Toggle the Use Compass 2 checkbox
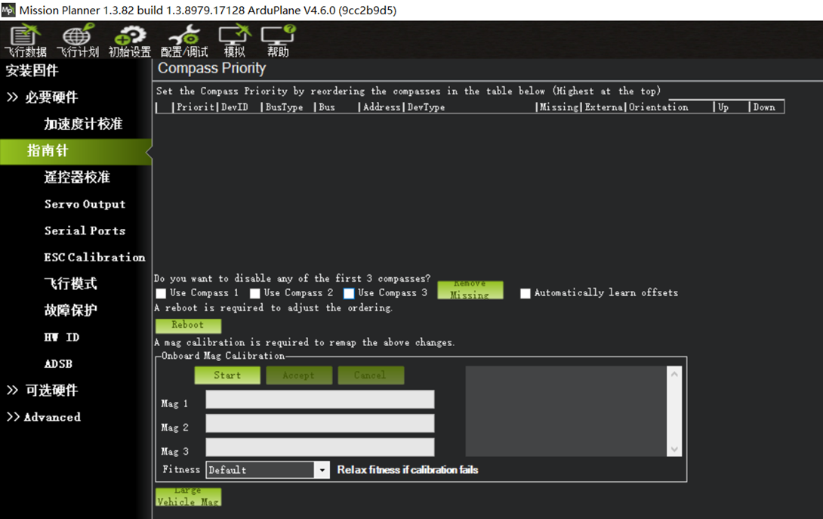 [x=255, y=293]
